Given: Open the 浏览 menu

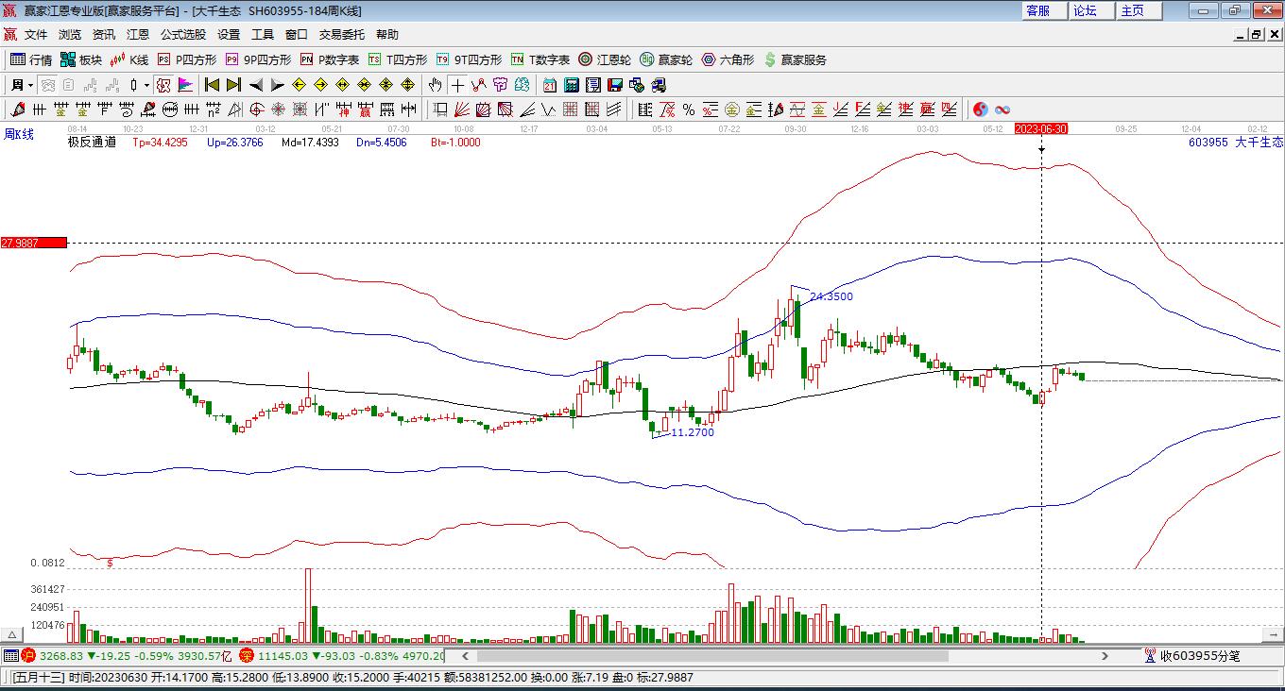Looking at the screenshot, I should (70, 35).
